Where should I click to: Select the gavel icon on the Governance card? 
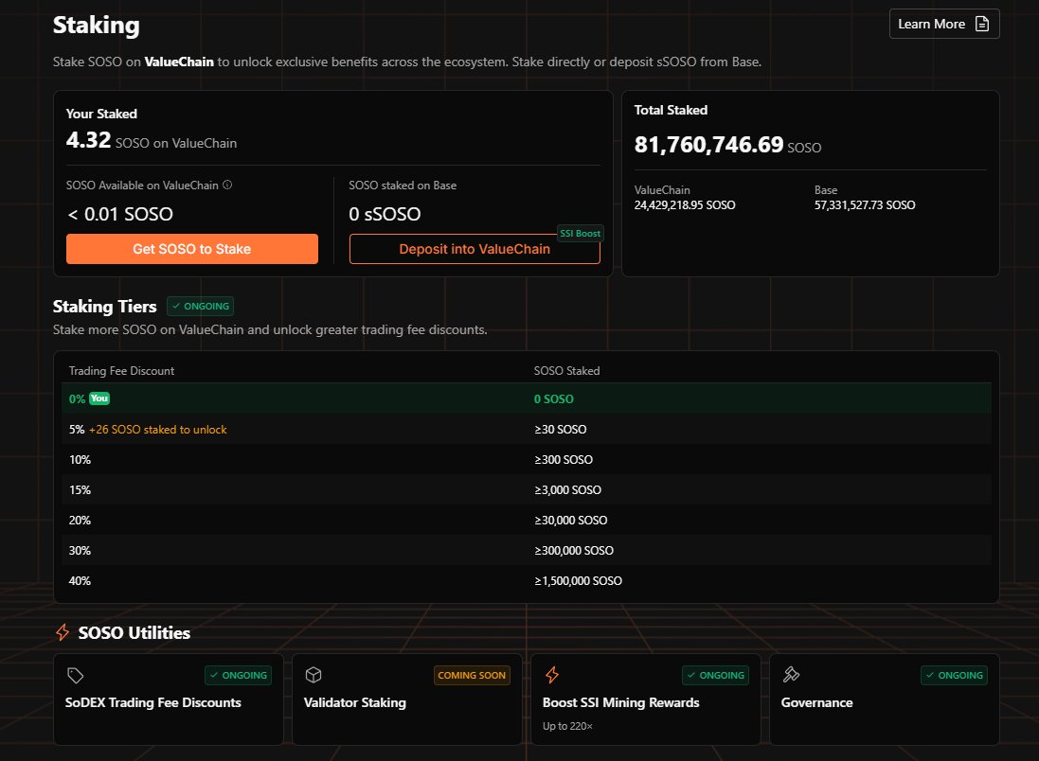792,675
